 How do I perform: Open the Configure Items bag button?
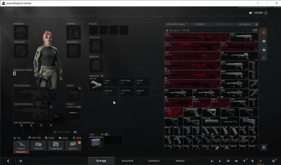coord(39,146)
